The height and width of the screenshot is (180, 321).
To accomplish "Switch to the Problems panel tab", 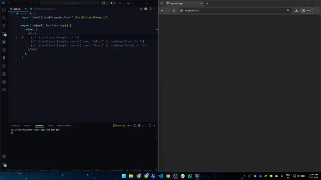I will [16, 126].
